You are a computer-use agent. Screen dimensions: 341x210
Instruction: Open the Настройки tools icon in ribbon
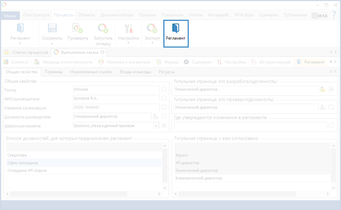[128, 29]
